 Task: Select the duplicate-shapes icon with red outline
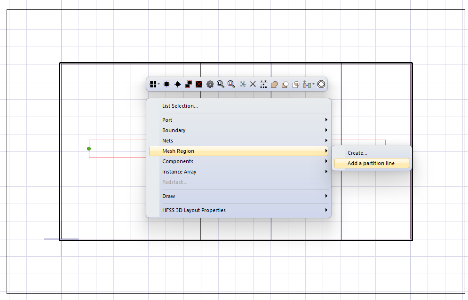coord(188,84)
